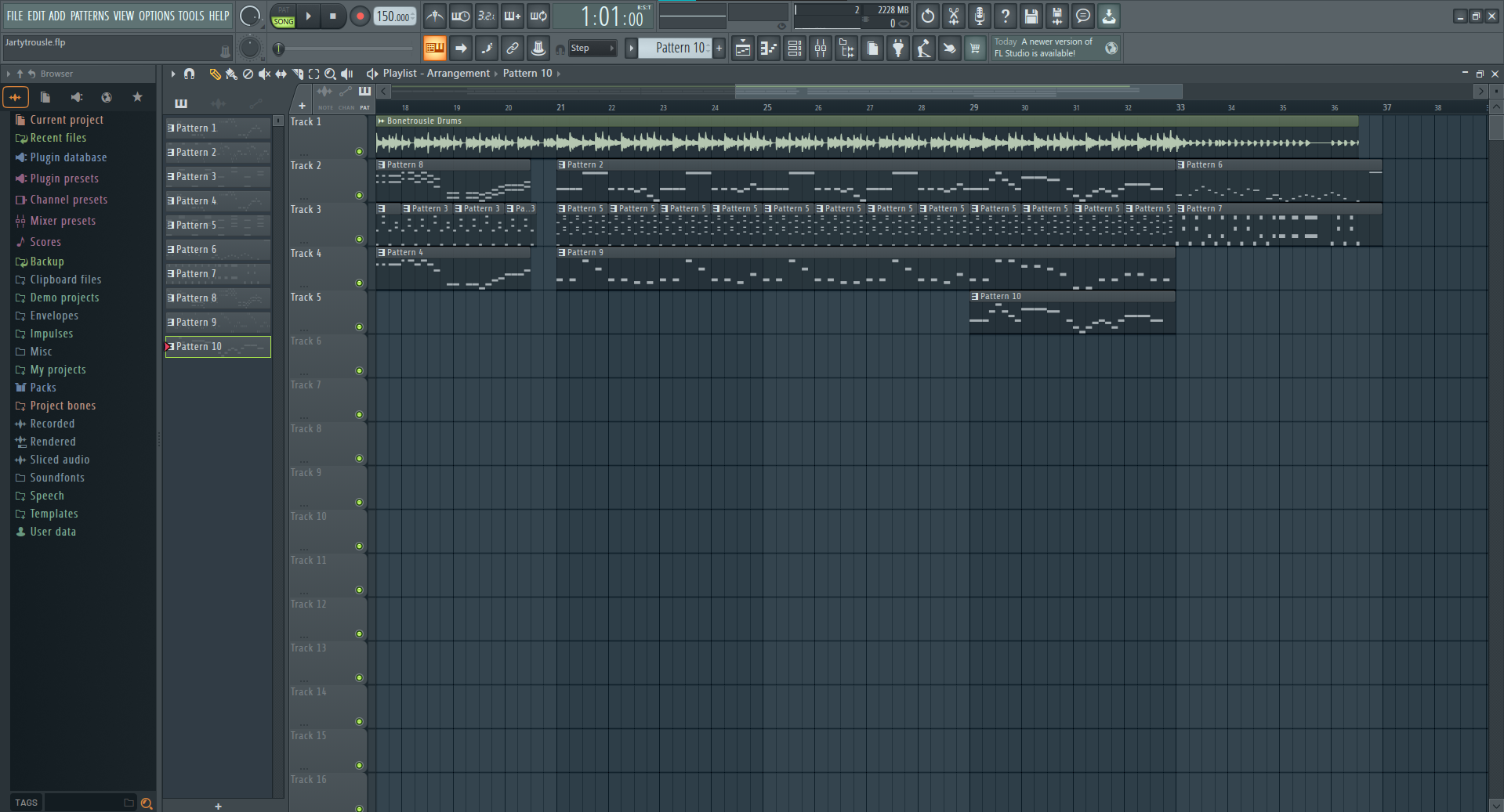Click the microphone recording icon

(980, 16)
